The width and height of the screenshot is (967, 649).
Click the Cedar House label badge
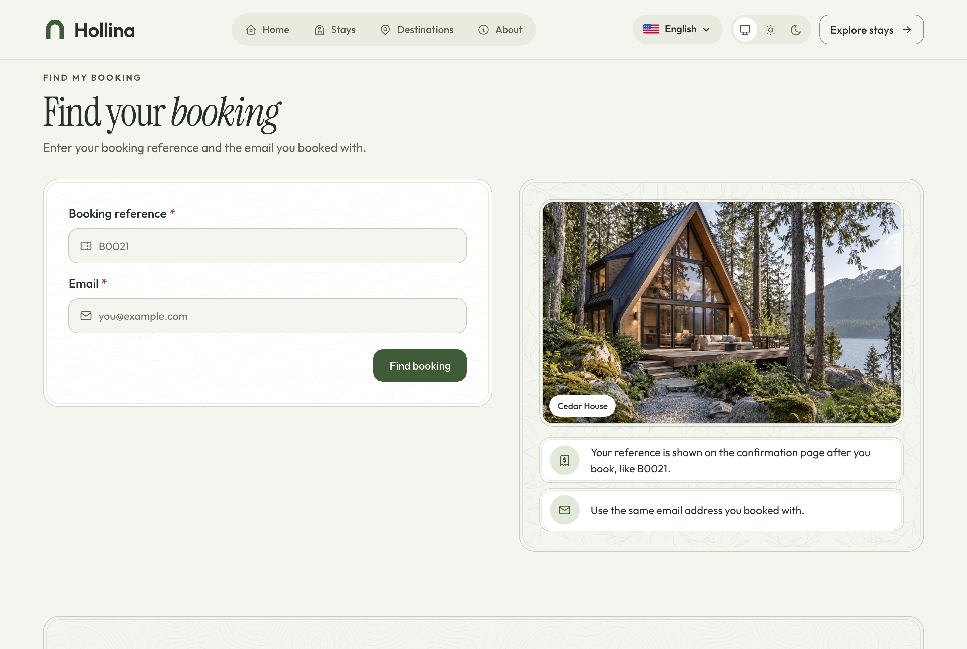click(x=582, y=406)
